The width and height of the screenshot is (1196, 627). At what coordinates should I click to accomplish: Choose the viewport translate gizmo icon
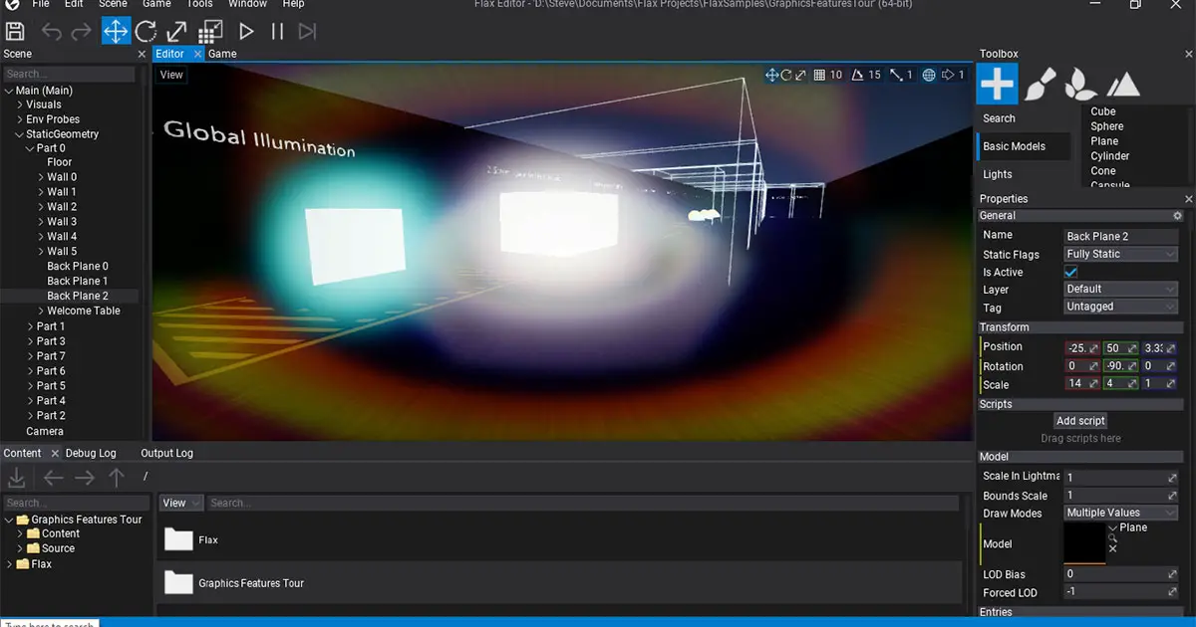(771, 75)
